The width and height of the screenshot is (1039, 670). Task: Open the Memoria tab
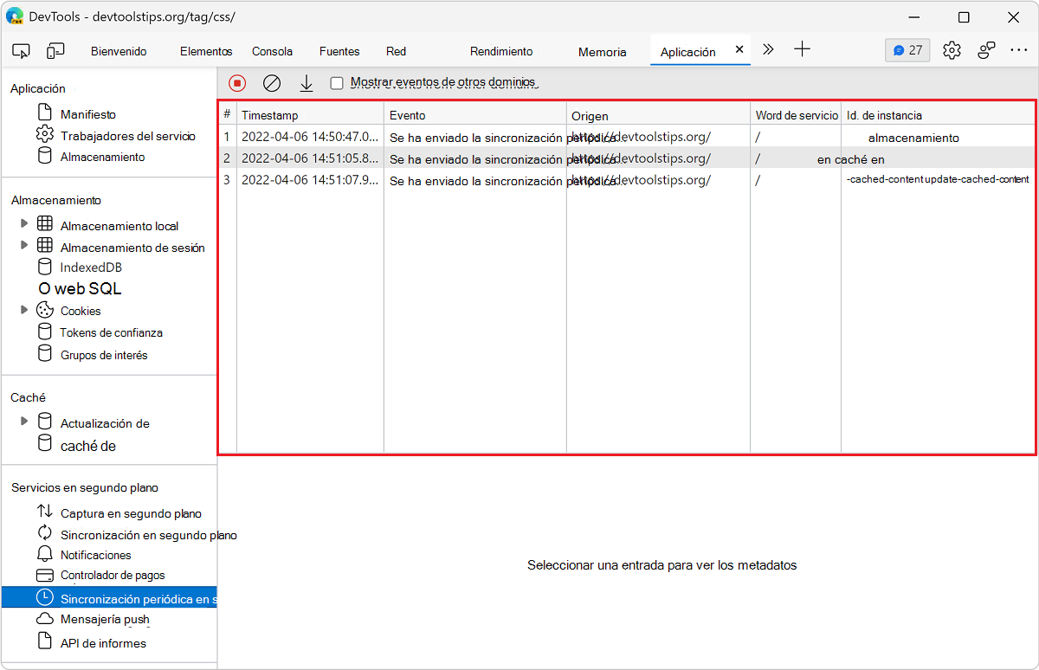[x=602, y=52]
